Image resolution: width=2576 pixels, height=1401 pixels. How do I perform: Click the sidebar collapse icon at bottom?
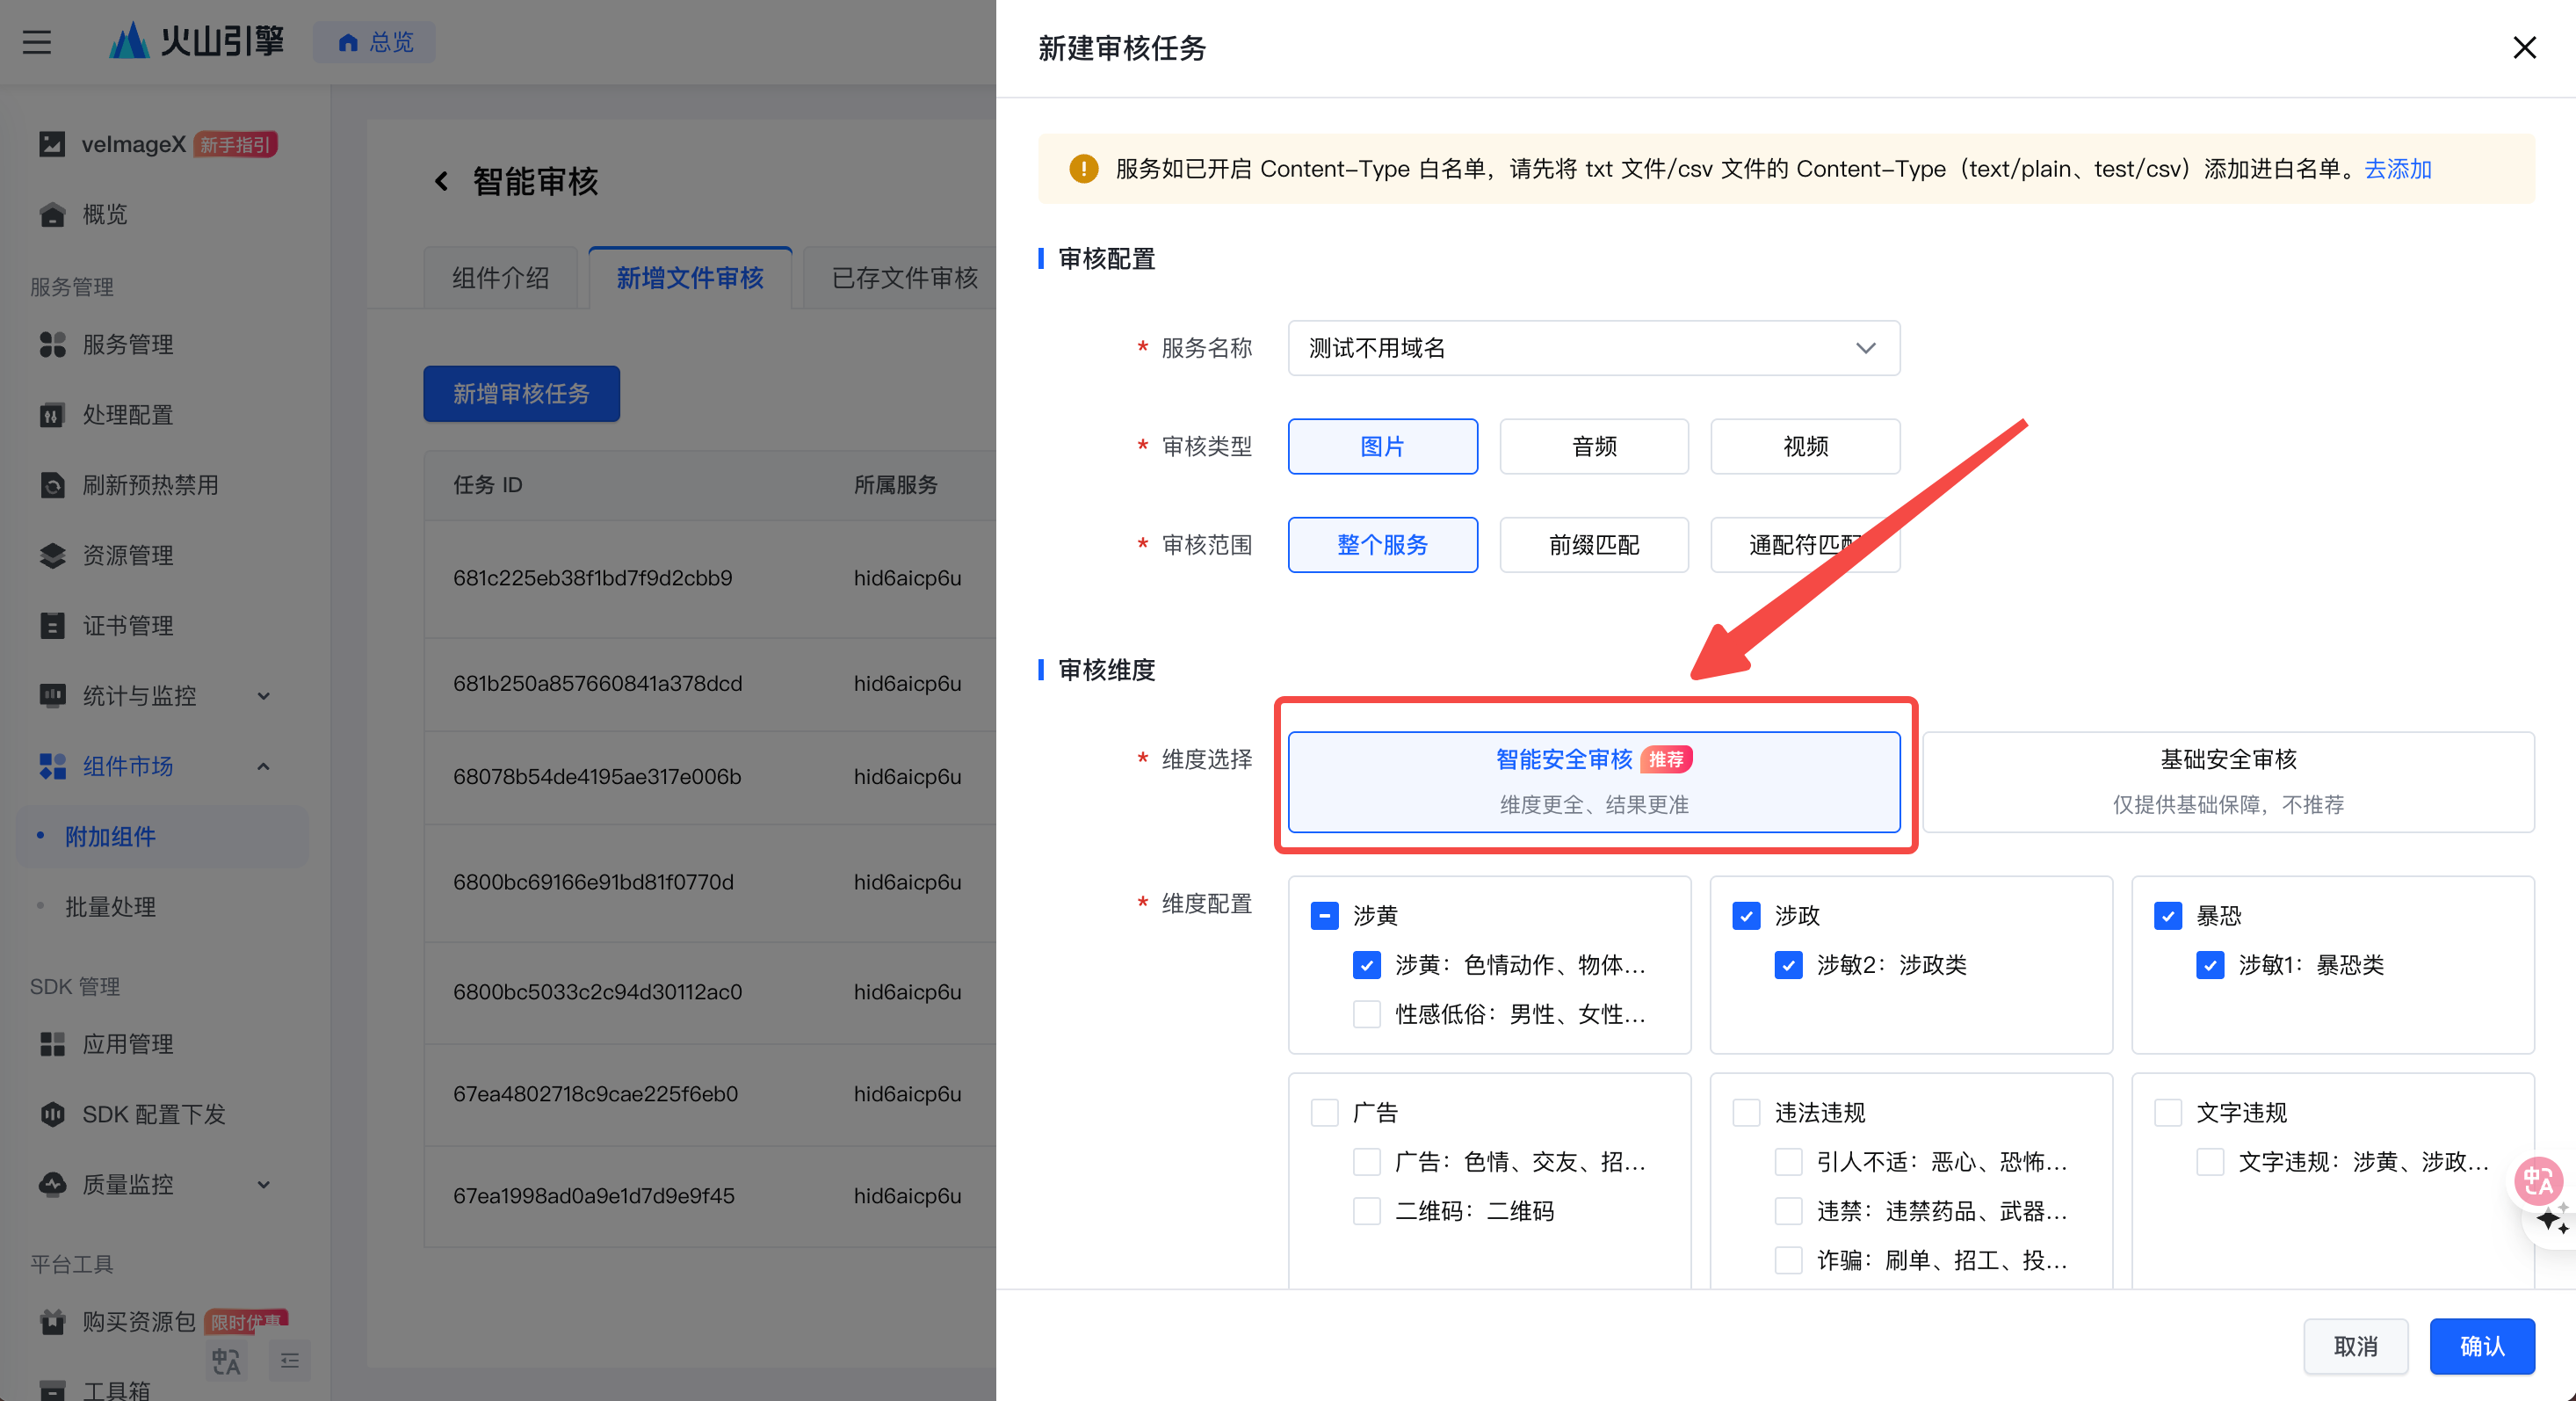point(289,1361)
